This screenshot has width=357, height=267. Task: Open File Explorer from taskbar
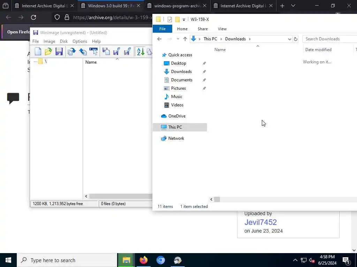coord(126,260)
